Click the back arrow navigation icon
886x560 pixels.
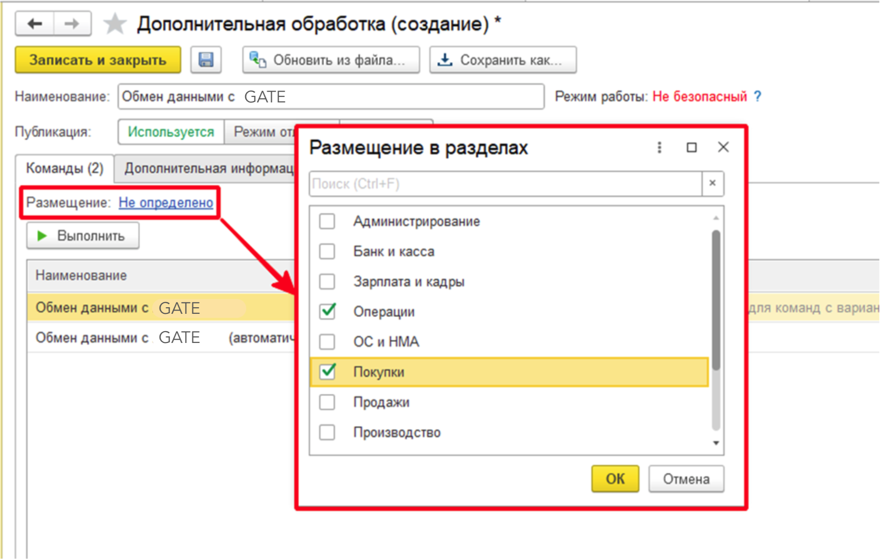coord(35,23)
